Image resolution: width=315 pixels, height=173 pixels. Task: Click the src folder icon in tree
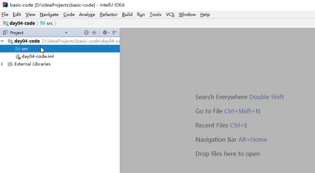(18, 49)
